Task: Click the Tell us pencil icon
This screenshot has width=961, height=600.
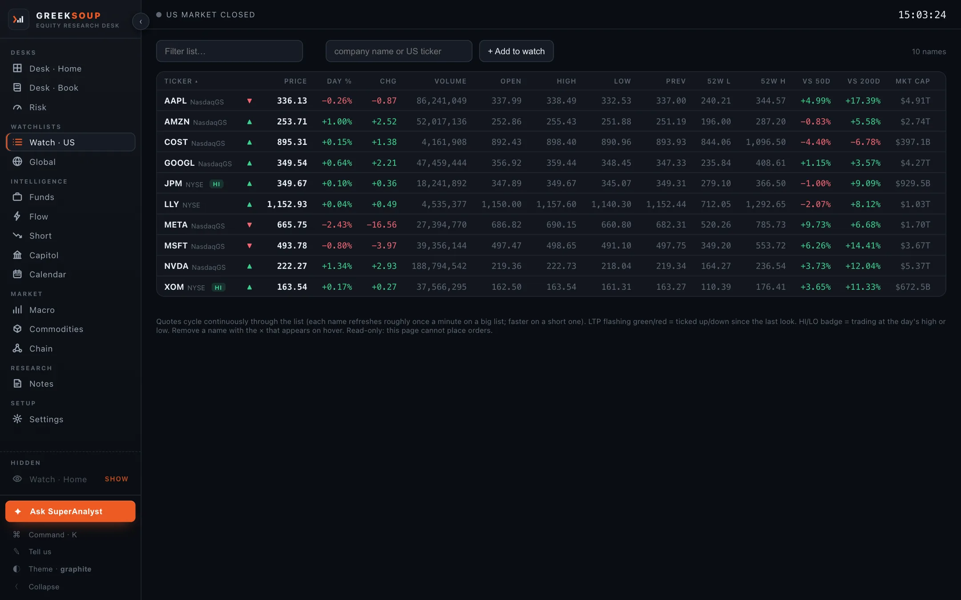Action: coord(16,551)
